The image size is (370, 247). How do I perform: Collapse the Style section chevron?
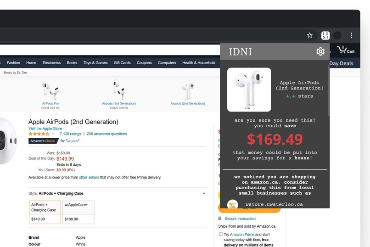pos(204,193)
